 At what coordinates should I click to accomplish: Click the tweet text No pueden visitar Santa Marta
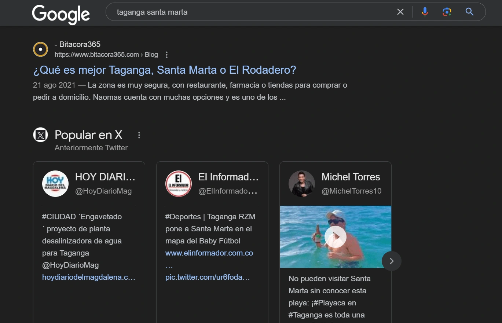[330, 297]
